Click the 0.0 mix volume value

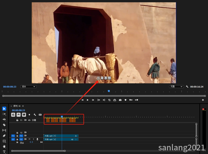coord(31,142)
